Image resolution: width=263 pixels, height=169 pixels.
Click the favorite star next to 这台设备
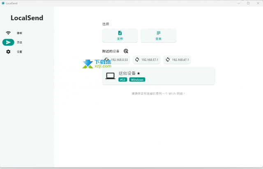[x=138, y=73]
